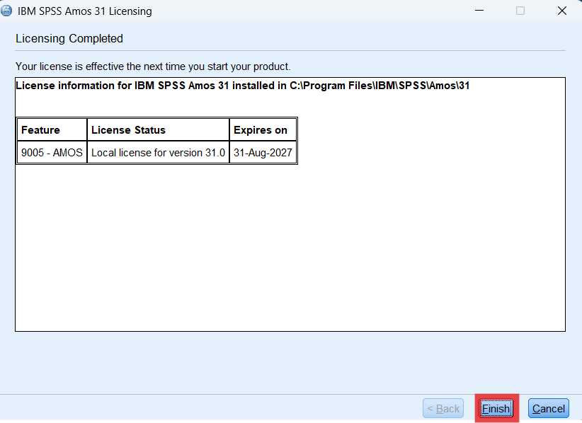Click the Cancel button
The height and width of the screenshot is (423, 582).
(548, 408)
